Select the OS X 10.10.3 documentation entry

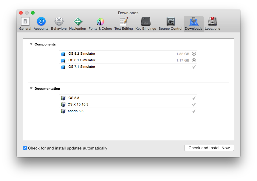click(x=78, y=104)
